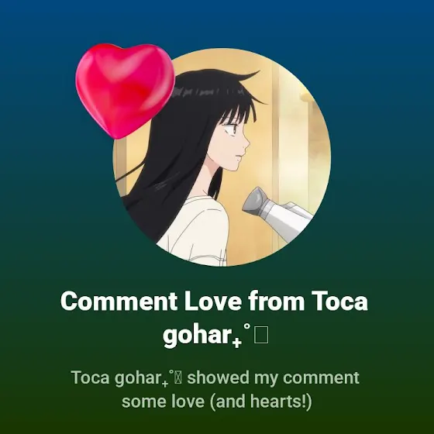
Task: Tap the "some love" text
Action: (163, 401)
